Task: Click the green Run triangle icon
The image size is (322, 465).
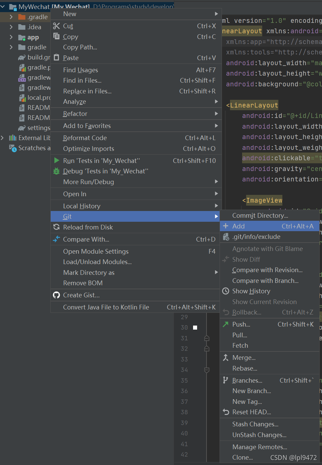Action: pyautogui.click(x=57, y=160)
